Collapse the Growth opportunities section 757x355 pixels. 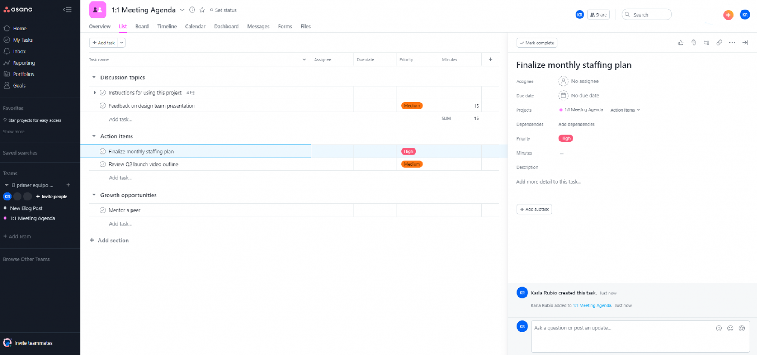point(94,195)
